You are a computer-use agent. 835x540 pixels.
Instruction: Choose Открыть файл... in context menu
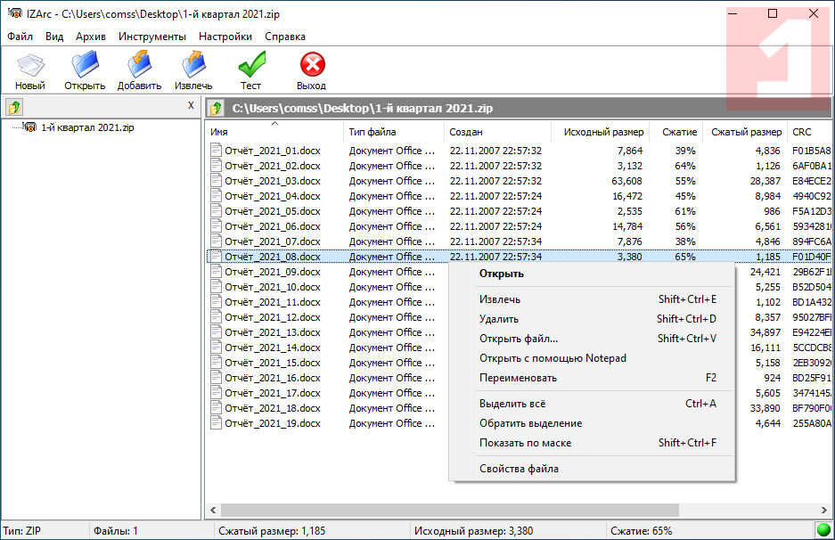(592, 339)
